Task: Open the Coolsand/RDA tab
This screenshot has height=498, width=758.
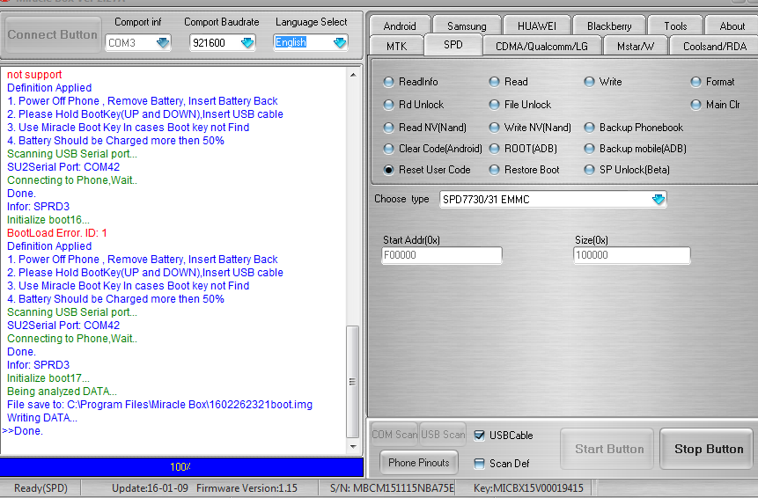Action: (x=715, y=46)
